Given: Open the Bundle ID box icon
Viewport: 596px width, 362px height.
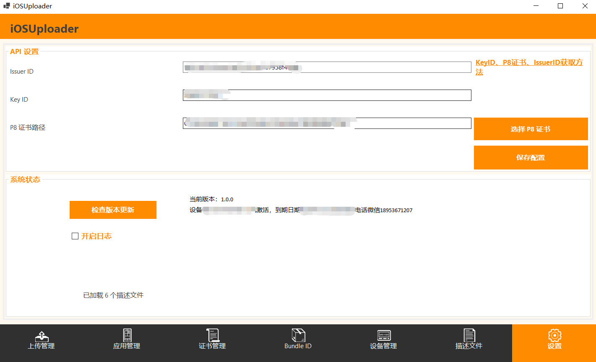Looking at the screenshot, I should 298,335.
